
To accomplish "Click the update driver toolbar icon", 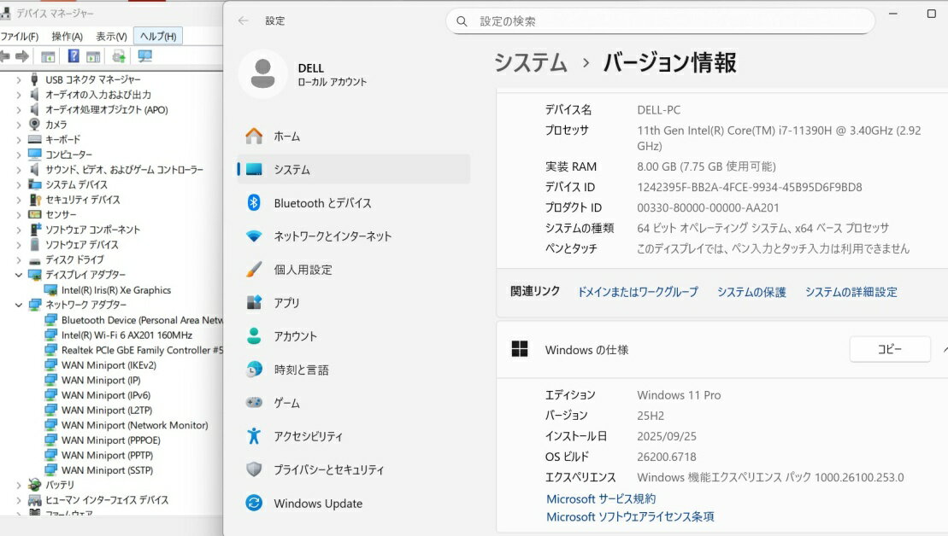I will tap(119, 56).
